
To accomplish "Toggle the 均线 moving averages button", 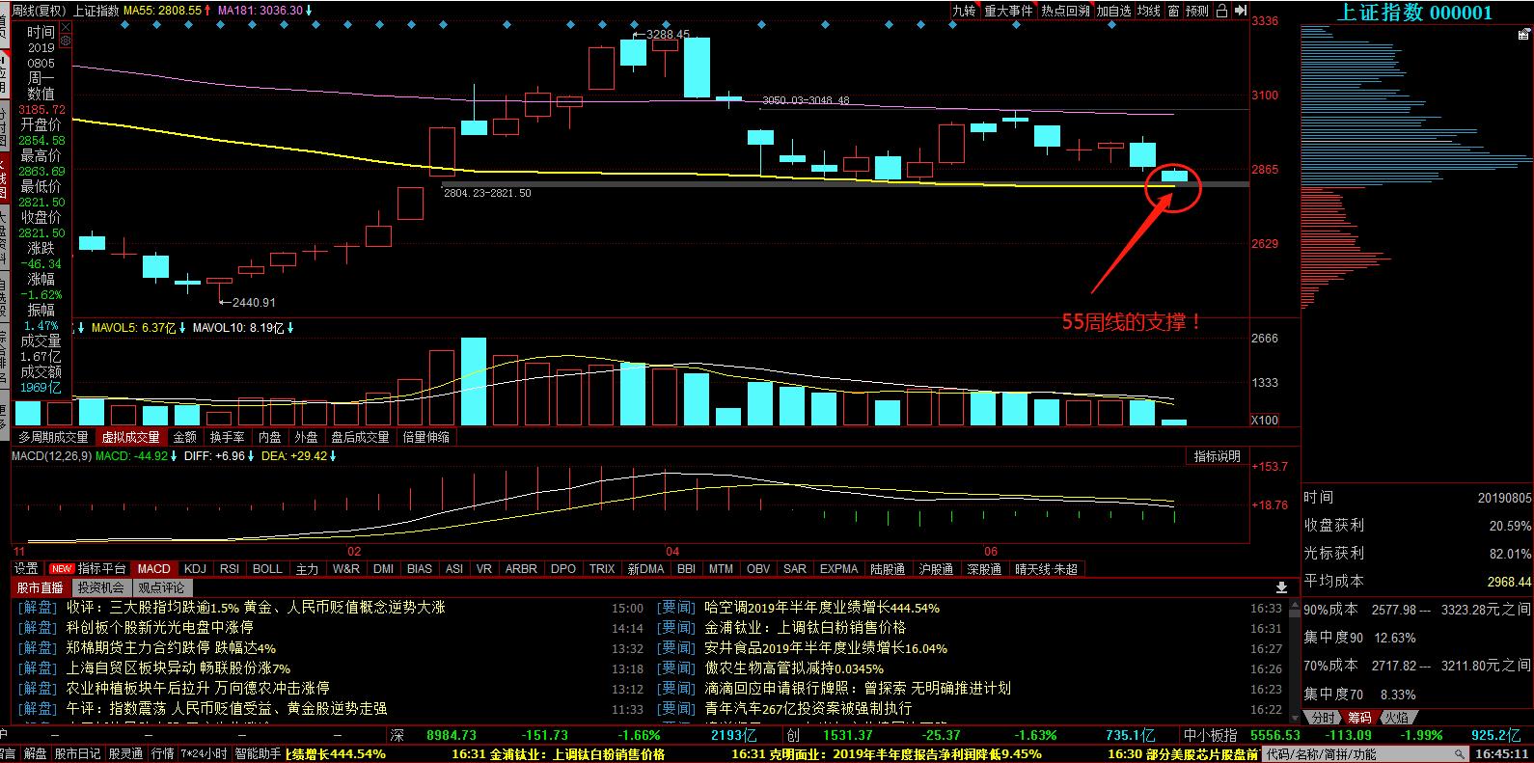I will pyautogui.click(x=1148, y=11).
